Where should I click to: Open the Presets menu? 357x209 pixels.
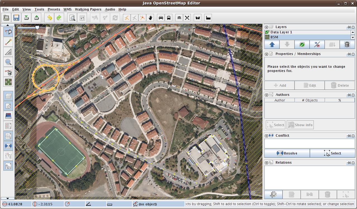[x=54, y=9]
